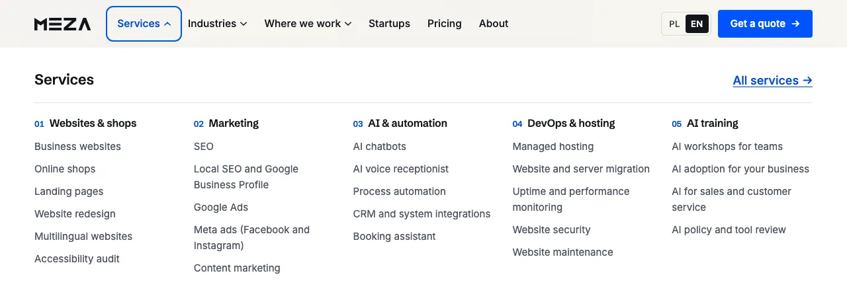Go to Business websites
Image resolution: width=847 pixels, height=298 pixels.
(77, 147)
